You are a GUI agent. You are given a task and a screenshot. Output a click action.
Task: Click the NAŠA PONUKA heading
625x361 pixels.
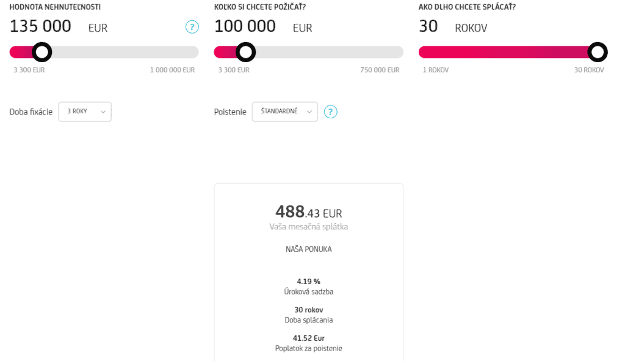coord(308,249)
